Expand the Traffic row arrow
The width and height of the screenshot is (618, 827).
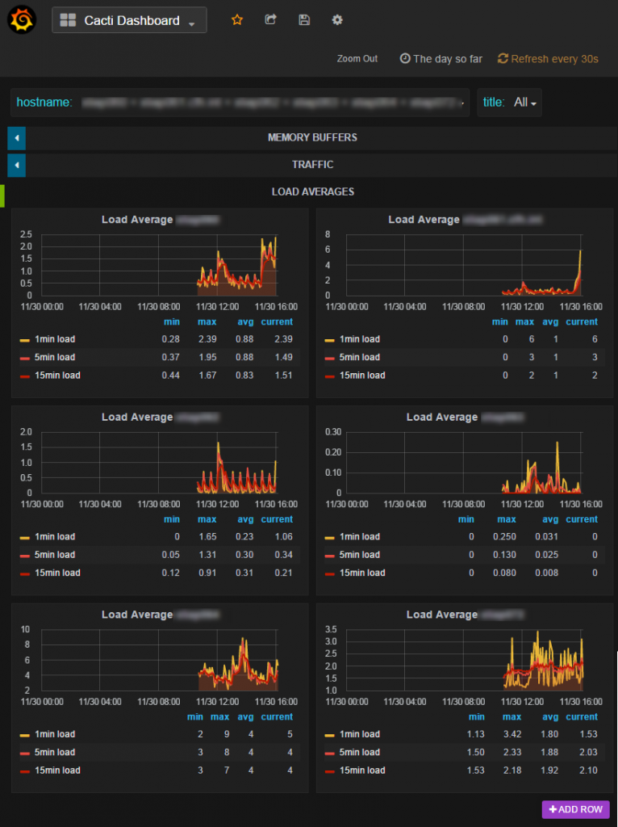coord(17,165)
